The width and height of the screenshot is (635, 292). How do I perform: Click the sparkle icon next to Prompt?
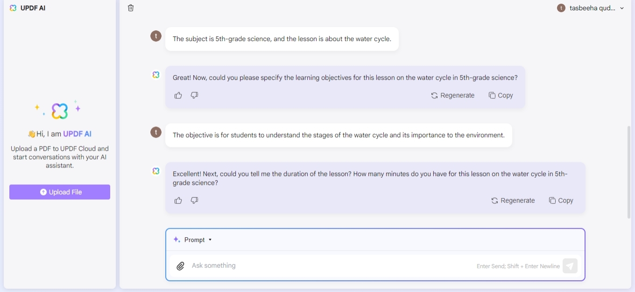(x=176, y=239)
